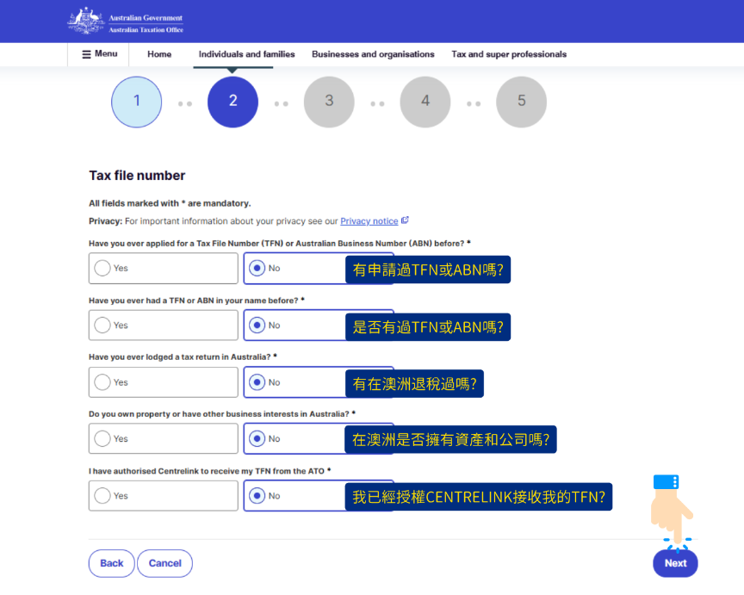Select Yes for owning property or business interests

click(101, 438)
